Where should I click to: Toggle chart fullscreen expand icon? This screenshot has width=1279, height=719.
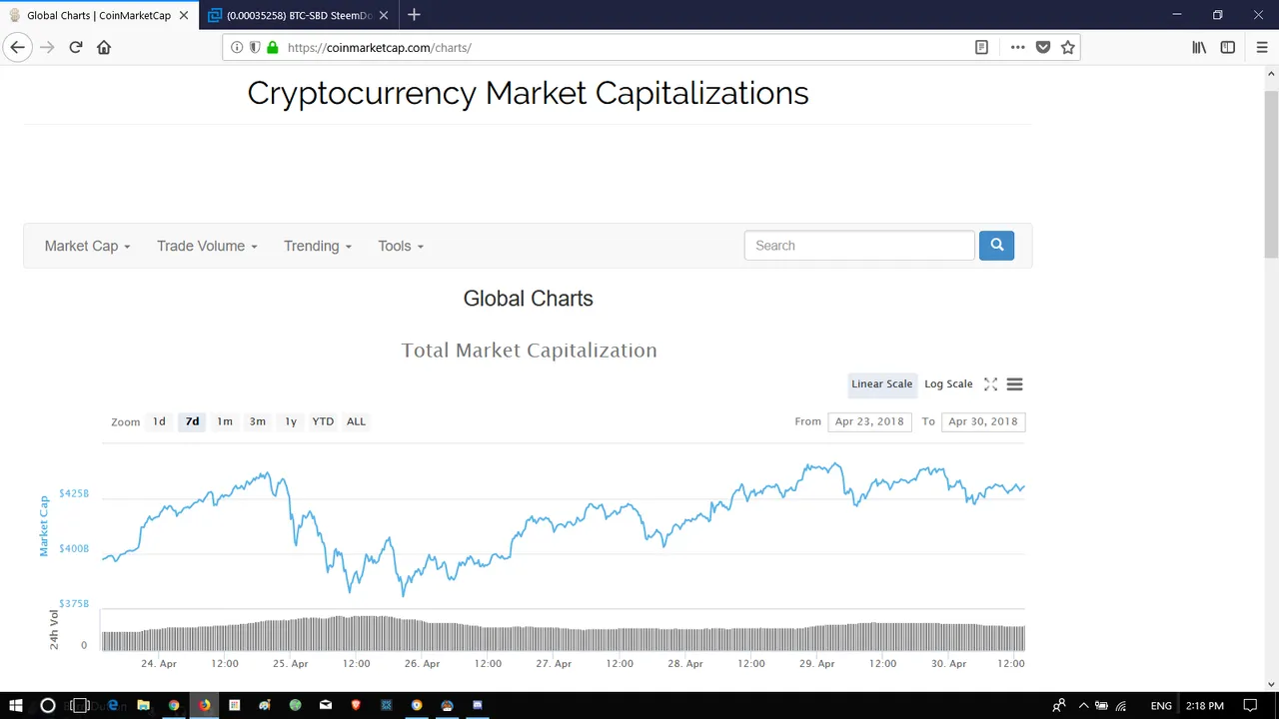click(990, 384)
